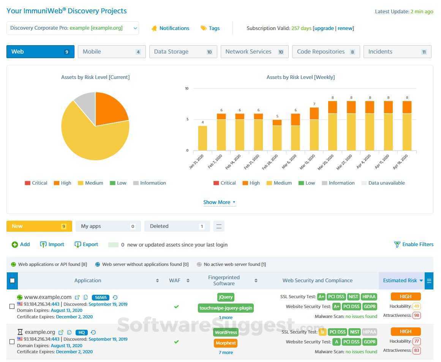Check the example.org row checkbox
441x362 pixels.
[x=12, y=341]
